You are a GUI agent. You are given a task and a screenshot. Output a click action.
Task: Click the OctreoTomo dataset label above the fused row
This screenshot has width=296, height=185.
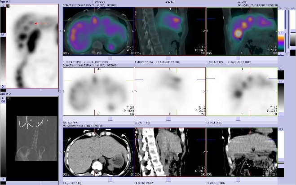90,5
